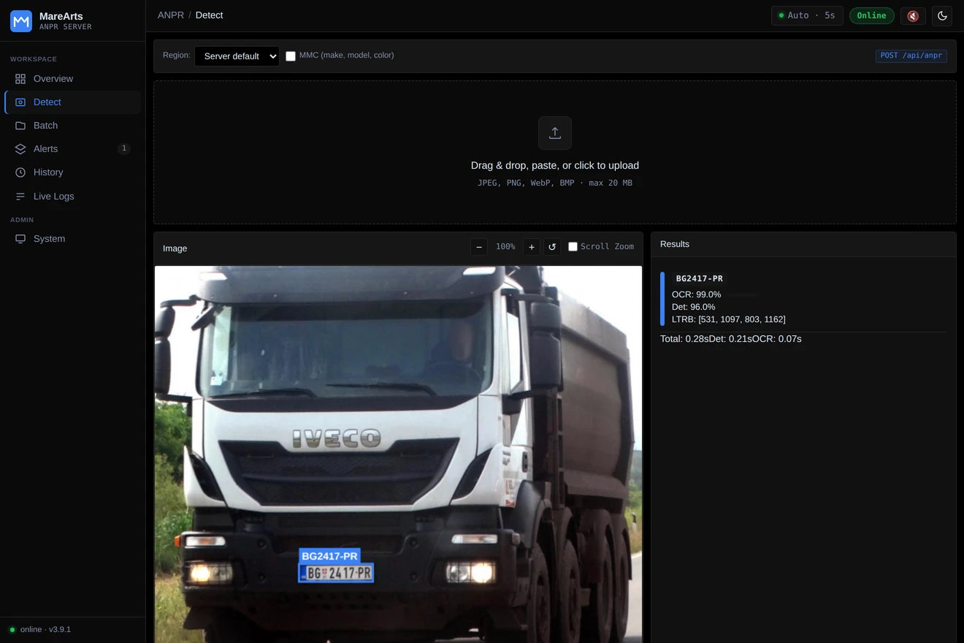Image resolution: width=964 pixels, height=643 pixels.
Task: Click the drag & drop upload text
Action: coord(555,166)
